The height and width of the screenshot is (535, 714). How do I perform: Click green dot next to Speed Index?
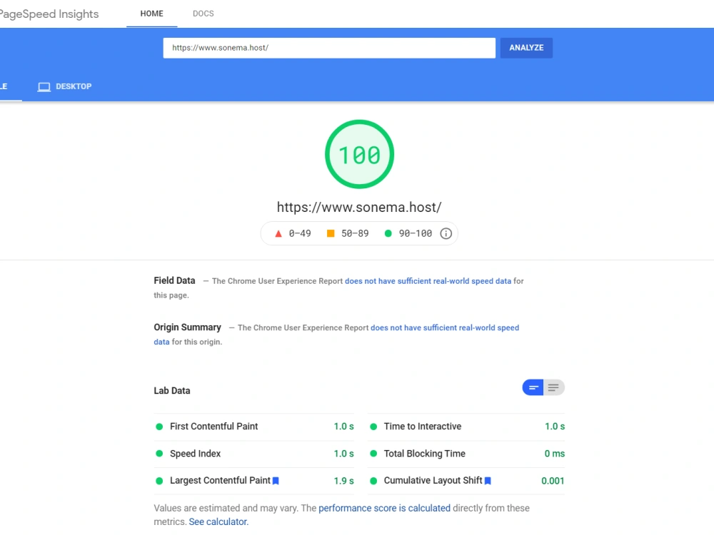coord(159,454)
